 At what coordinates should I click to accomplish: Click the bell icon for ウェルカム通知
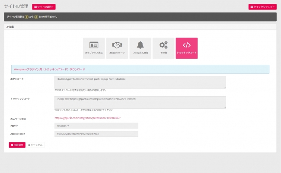click(140, 45)
